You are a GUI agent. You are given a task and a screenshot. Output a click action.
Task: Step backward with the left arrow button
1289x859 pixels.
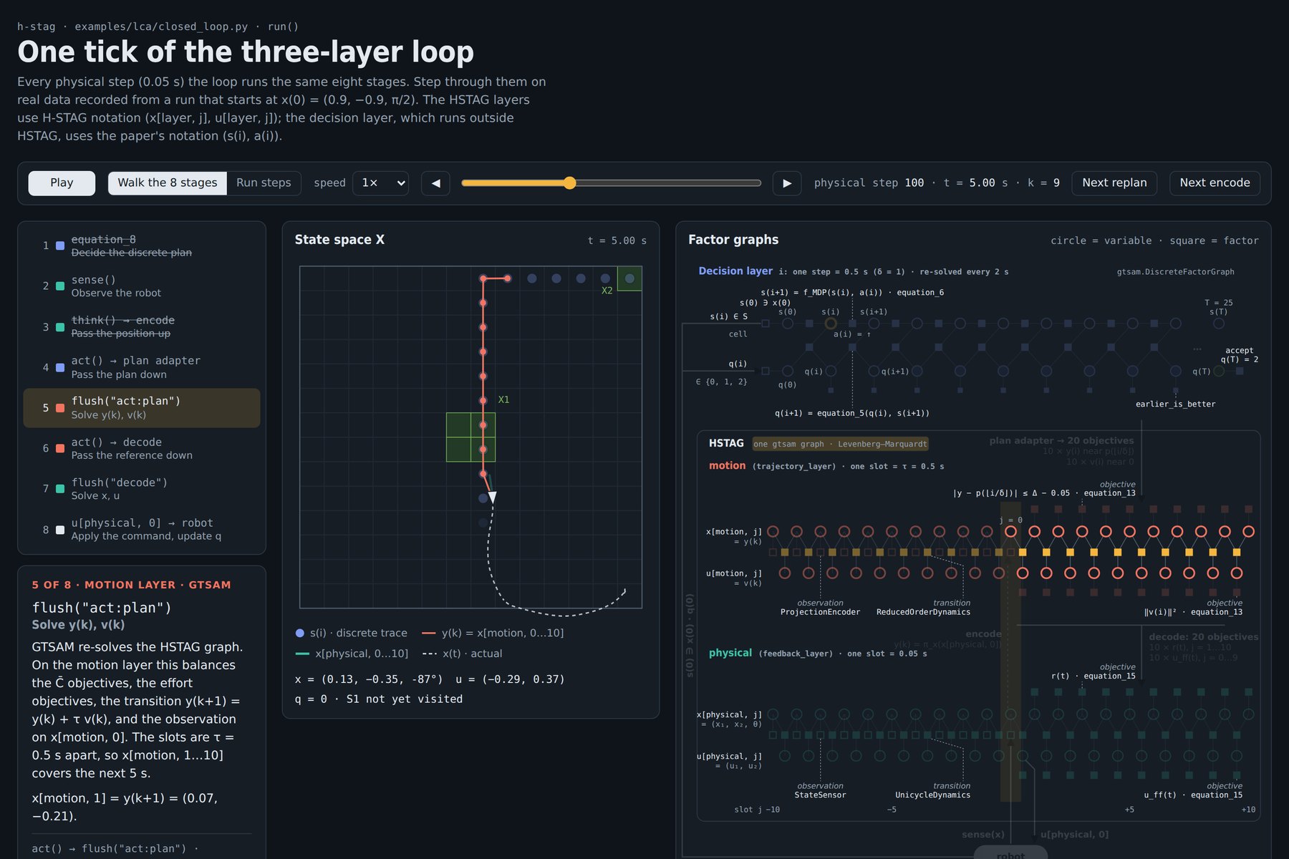[x=435, y=183]
